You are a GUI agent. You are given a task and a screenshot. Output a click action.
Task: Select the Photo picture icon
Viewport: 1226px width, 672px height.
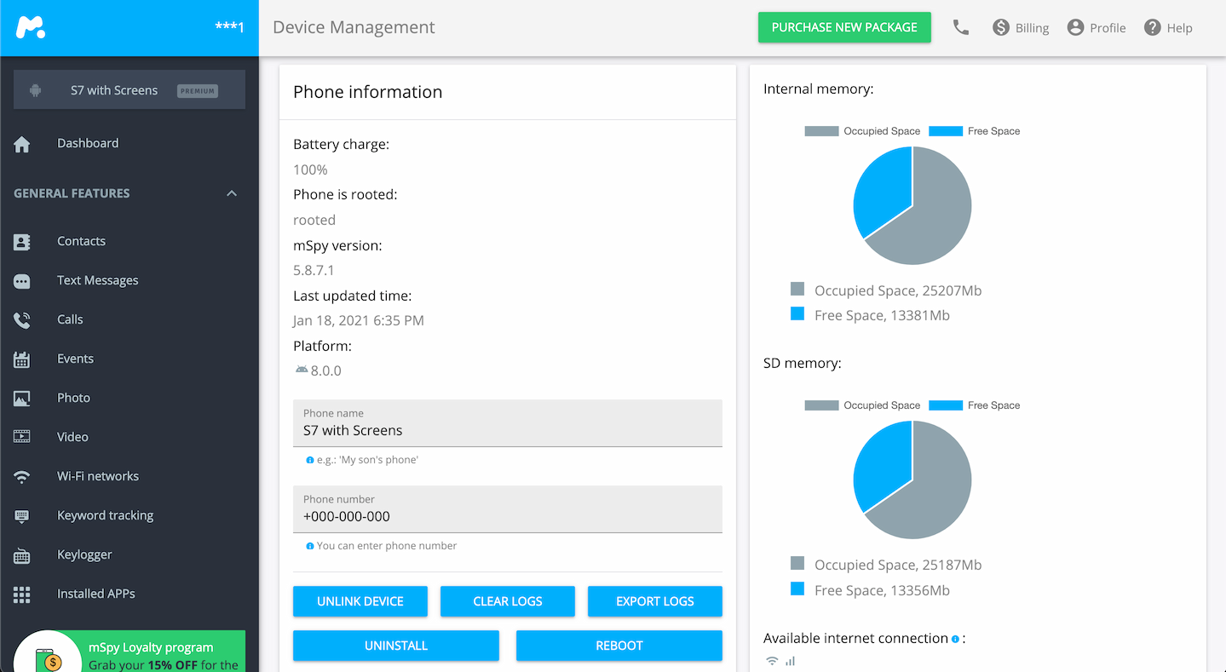pyautogui.click(x=22, y=399)
